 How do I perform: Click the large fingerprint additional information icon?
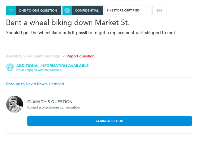(x=10, y=68)
